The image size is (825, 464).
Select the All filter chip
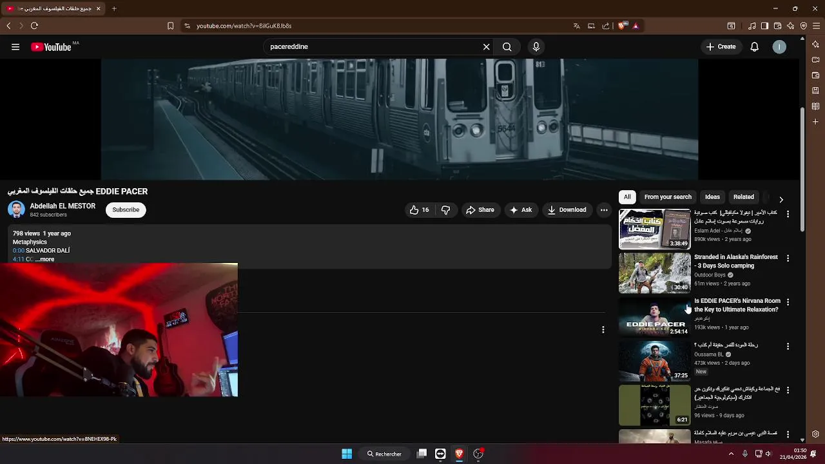(627, 197)
